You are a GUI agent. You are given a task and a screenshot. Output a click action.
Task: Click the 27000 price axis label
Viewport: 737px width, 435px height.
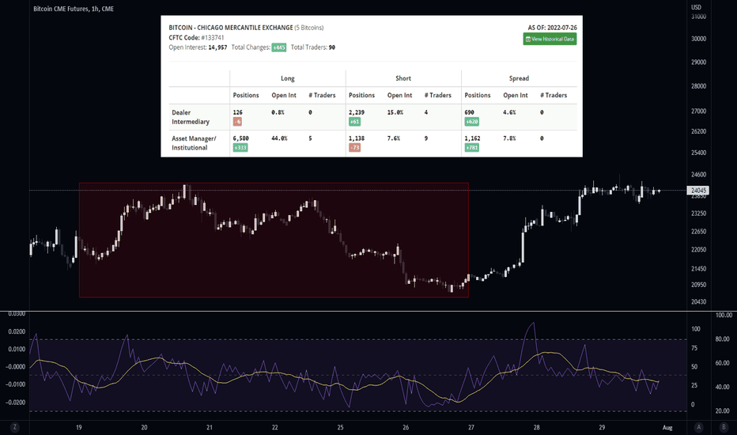tap(698, 112)
